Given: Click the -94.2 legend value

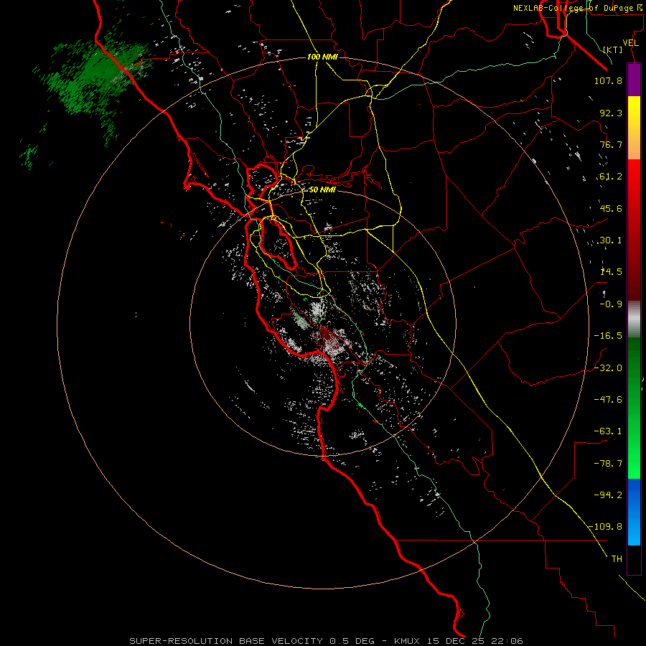Looking at the screenshot, I should tap(608, 495).
